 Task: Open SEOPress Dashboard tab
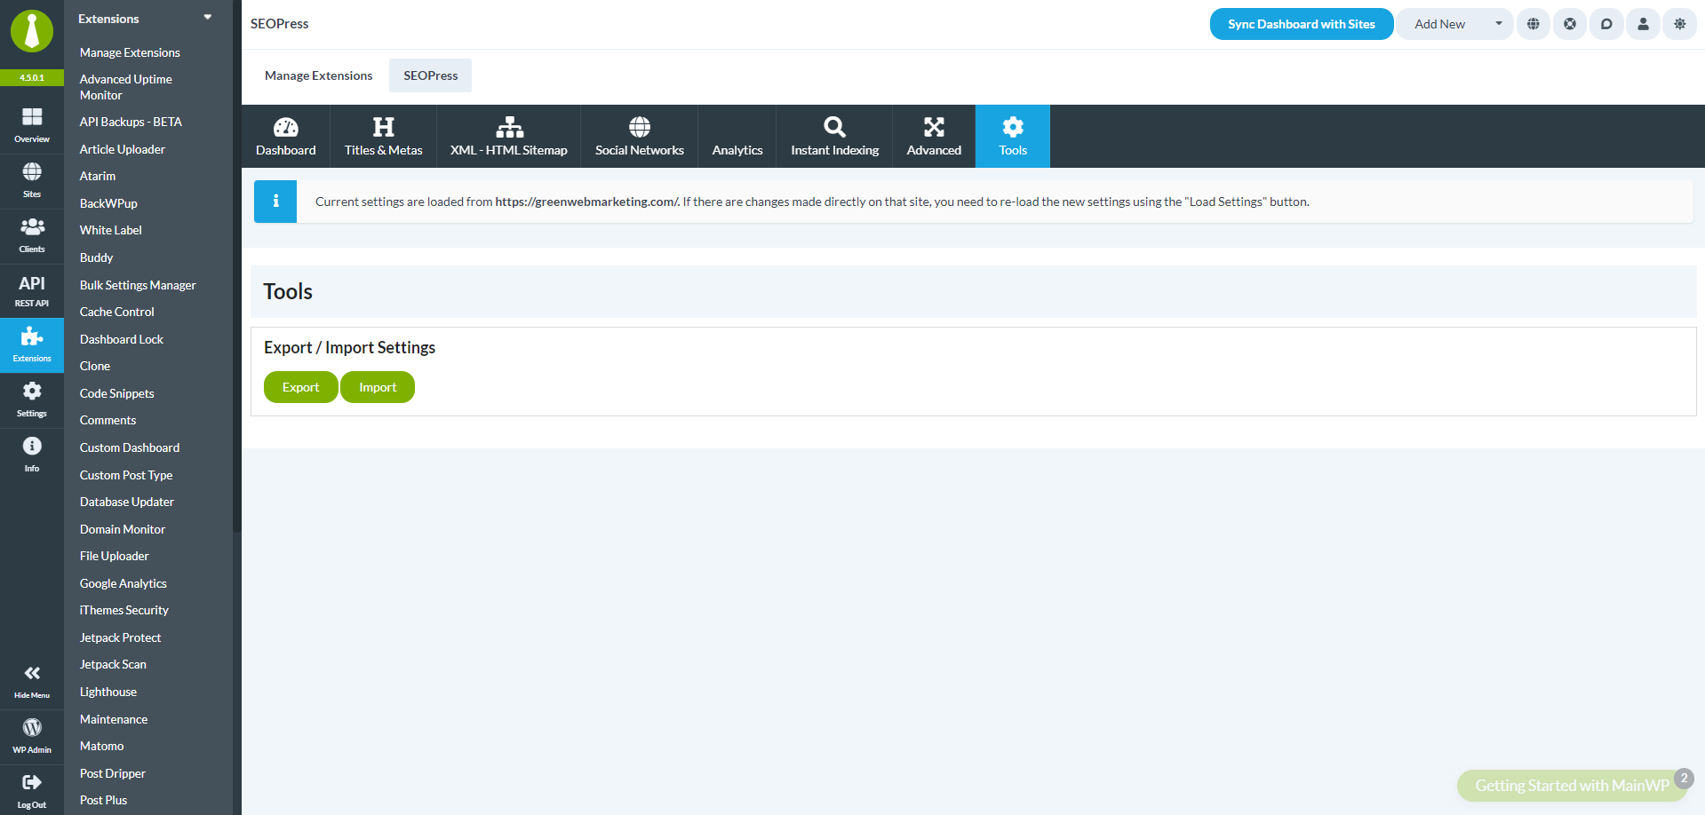pos(286,136)
